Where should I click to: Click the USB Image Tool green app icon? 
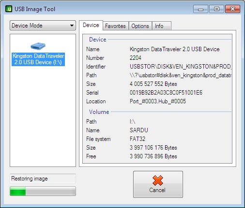tap(9, 9)
